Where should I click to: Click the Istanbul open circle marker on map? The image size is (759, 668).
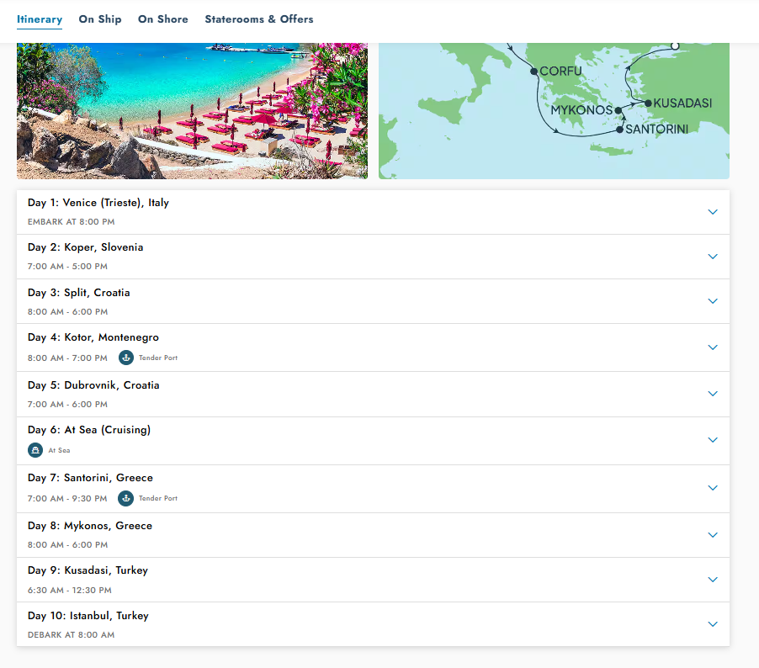coord(675,45)
